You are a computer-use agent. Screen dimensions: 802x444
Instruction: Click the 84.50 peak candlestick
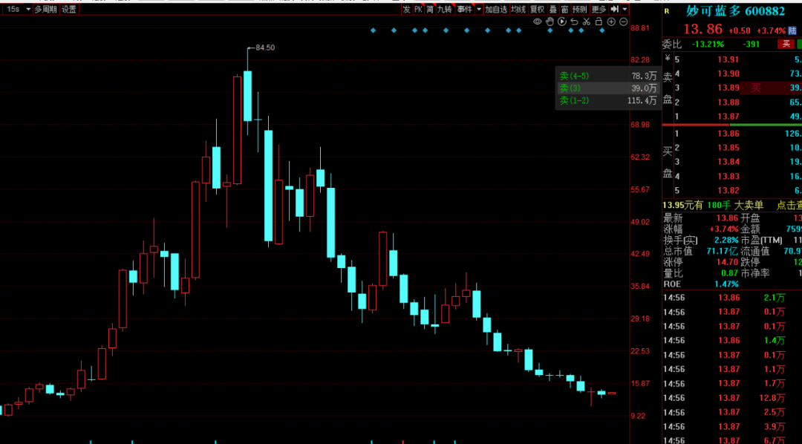click(x=248, y=95)
